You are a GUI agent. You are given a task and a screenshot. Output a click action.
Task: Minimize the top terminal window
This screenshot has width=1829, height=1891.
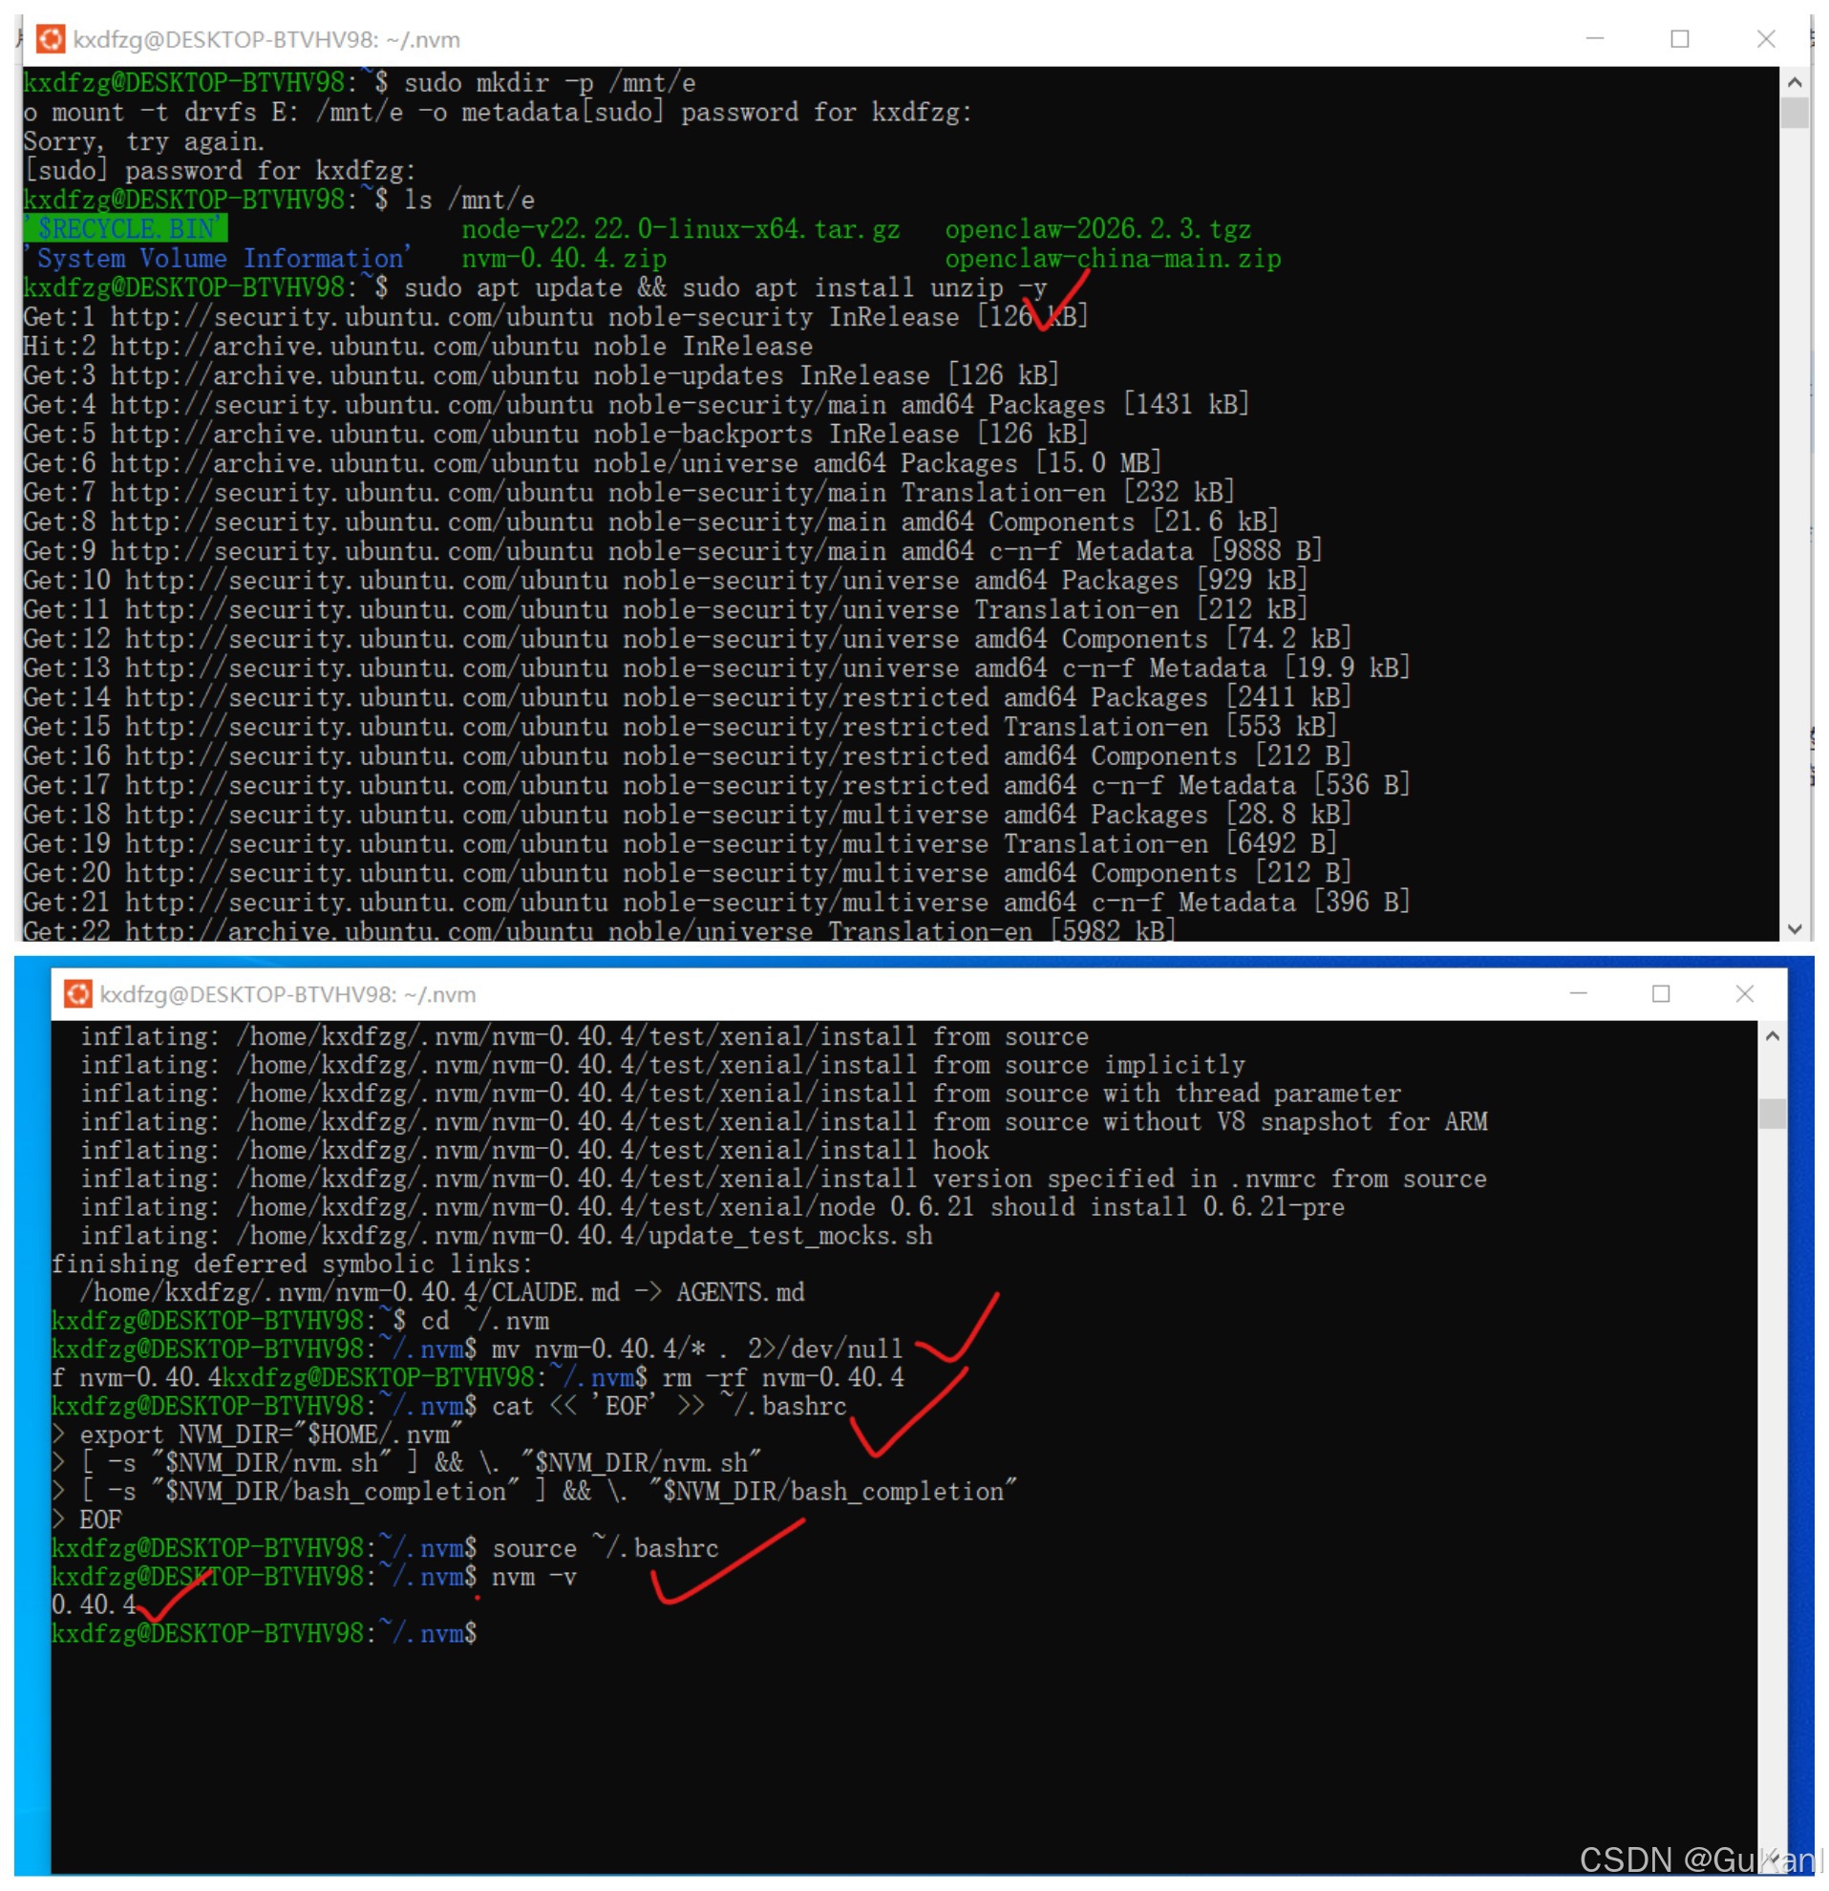tap(1596, 38)
